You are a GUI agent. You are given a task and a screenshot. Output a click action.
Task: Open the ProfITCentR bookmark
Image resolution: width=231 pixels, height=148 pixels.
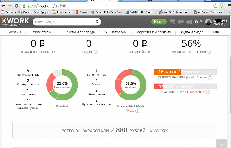tap(141, 12)
